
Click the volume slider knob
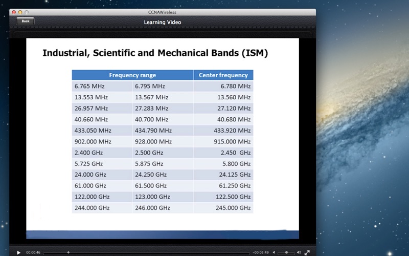coord(286,252)
